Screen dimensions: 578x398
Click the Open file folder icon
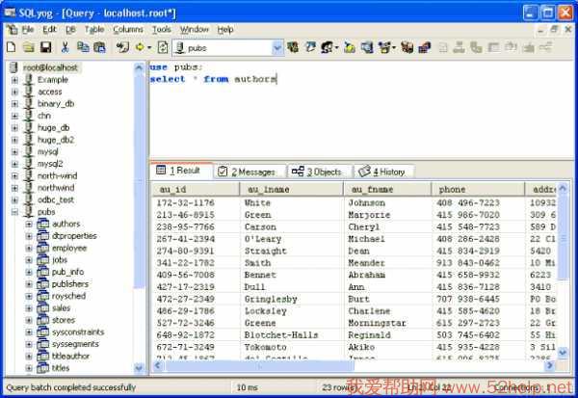[x=28, y=46]
